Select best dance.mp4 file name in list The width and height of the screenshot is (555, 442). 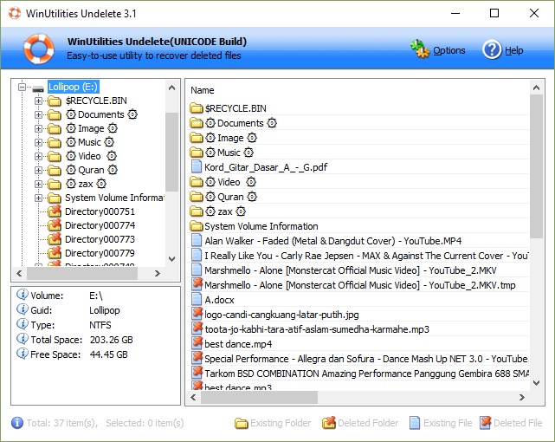[238, 344]
